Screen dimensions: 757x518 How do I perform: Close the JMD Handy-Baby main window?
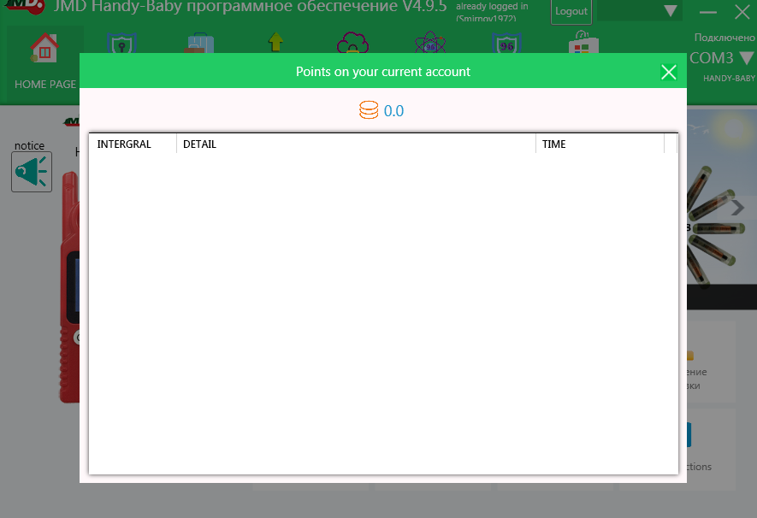point(742,12)
